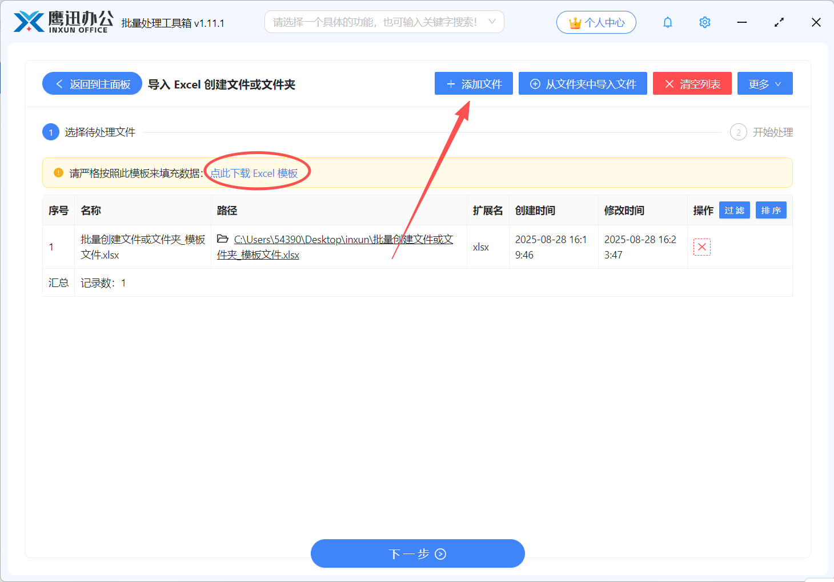834x582 pixels.
Task: Click the 过滤 filter button
Action: (734, 211)
